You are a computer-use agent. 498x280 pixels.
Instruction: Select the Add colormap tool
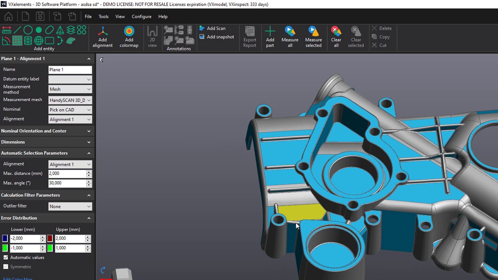coord(129,36)
